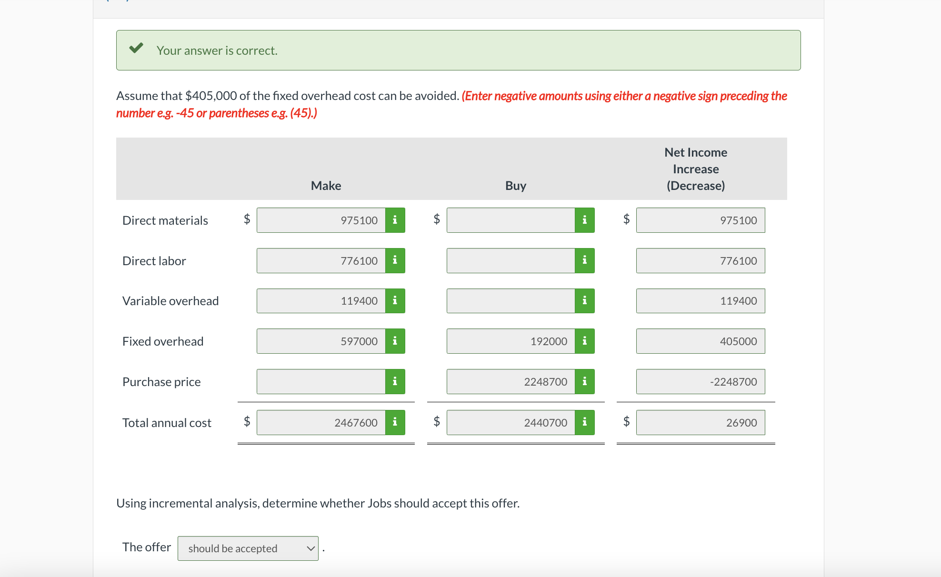
Task: Click Purchase price Buy input field
Action: [x=511, y=381]
